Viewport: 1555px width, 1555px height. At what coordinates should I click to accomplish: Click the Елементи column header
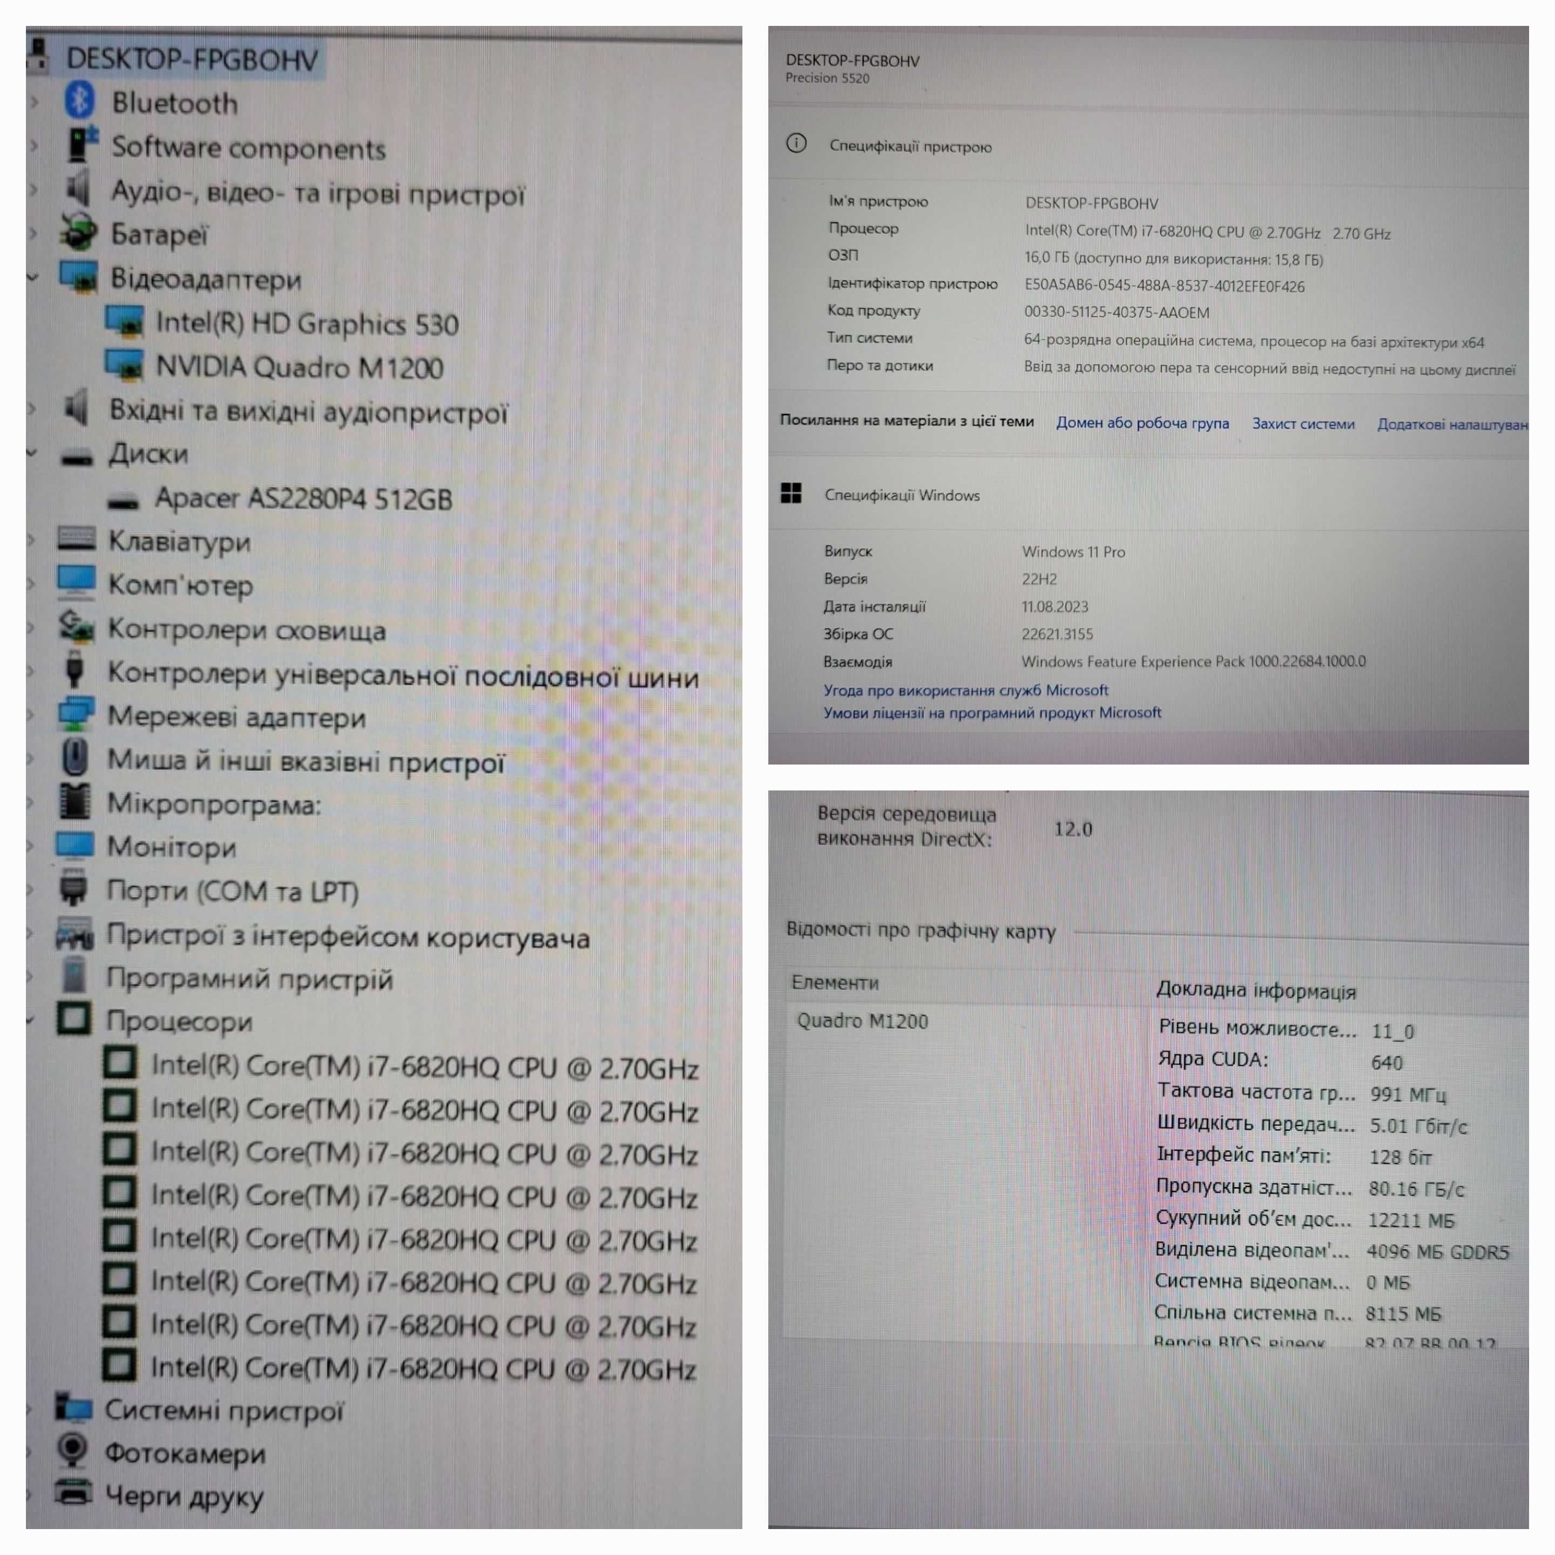coord(835,982)
